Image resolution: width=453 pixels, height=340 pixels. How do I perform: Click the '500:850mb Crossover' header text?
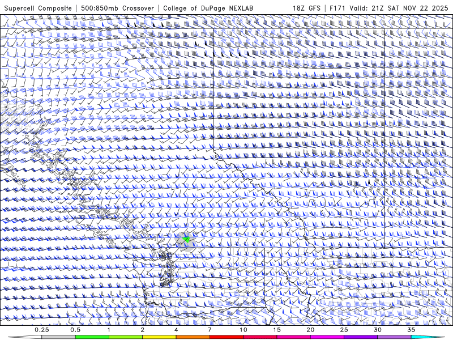117,8
